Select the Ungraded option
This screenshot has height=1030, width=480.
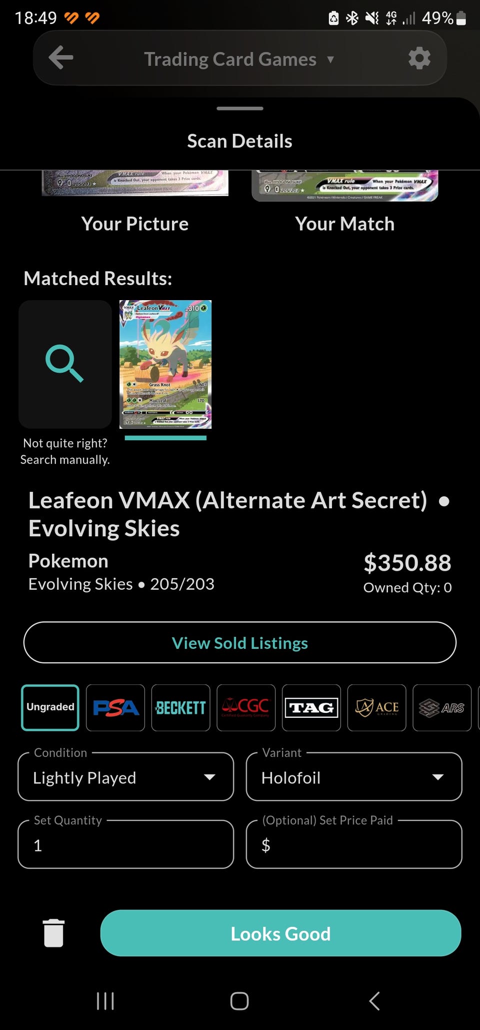pos(50,707)
